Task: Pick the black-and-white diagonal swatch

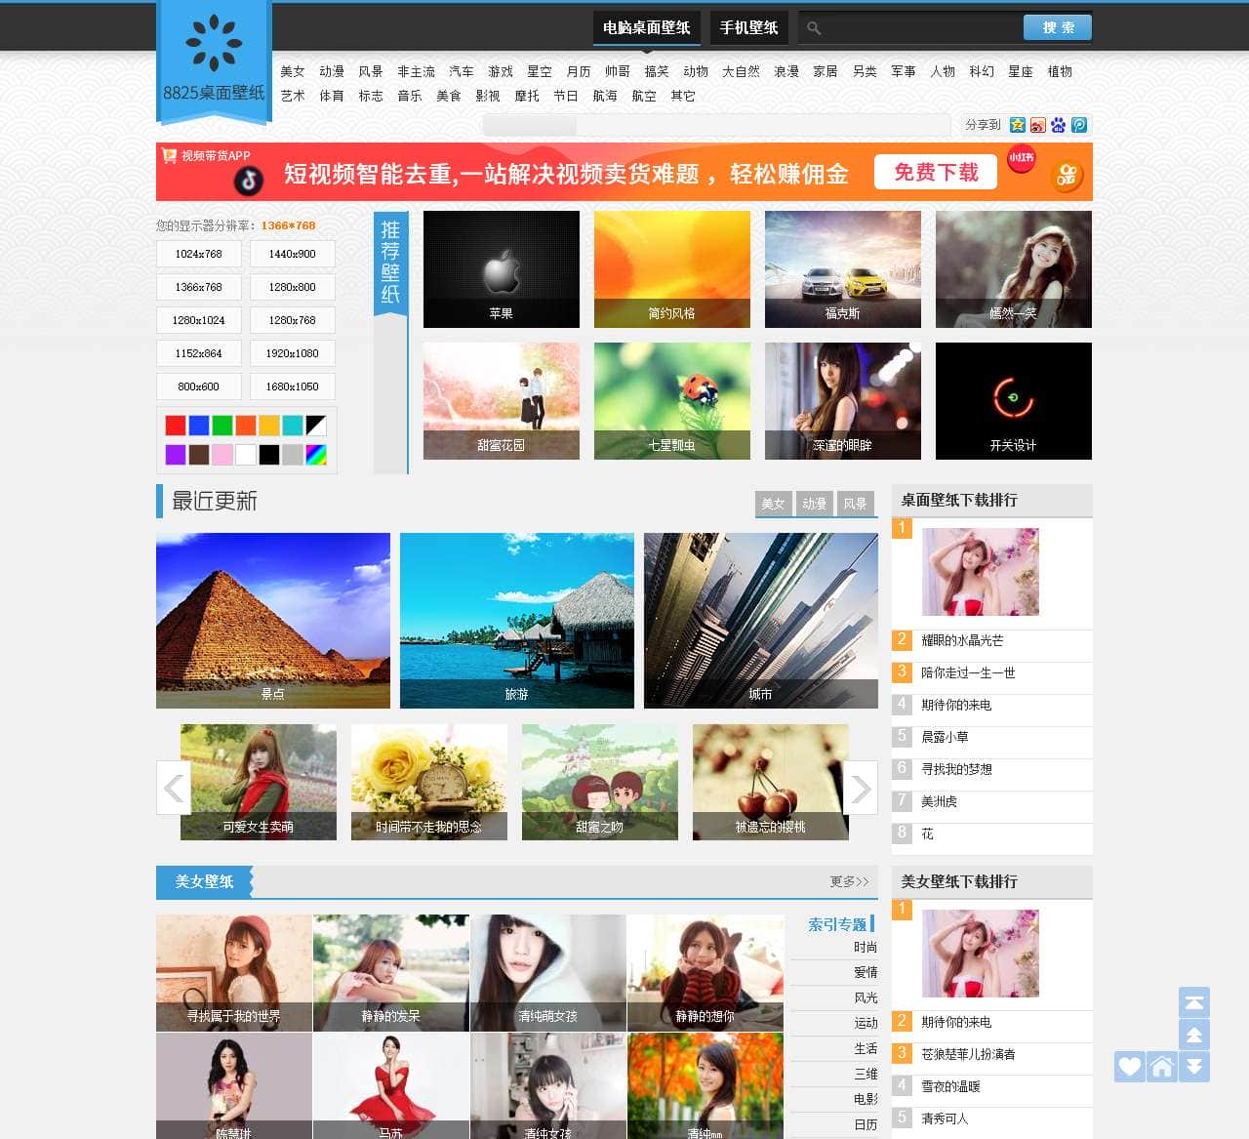Action: click(x=316, y=426)
